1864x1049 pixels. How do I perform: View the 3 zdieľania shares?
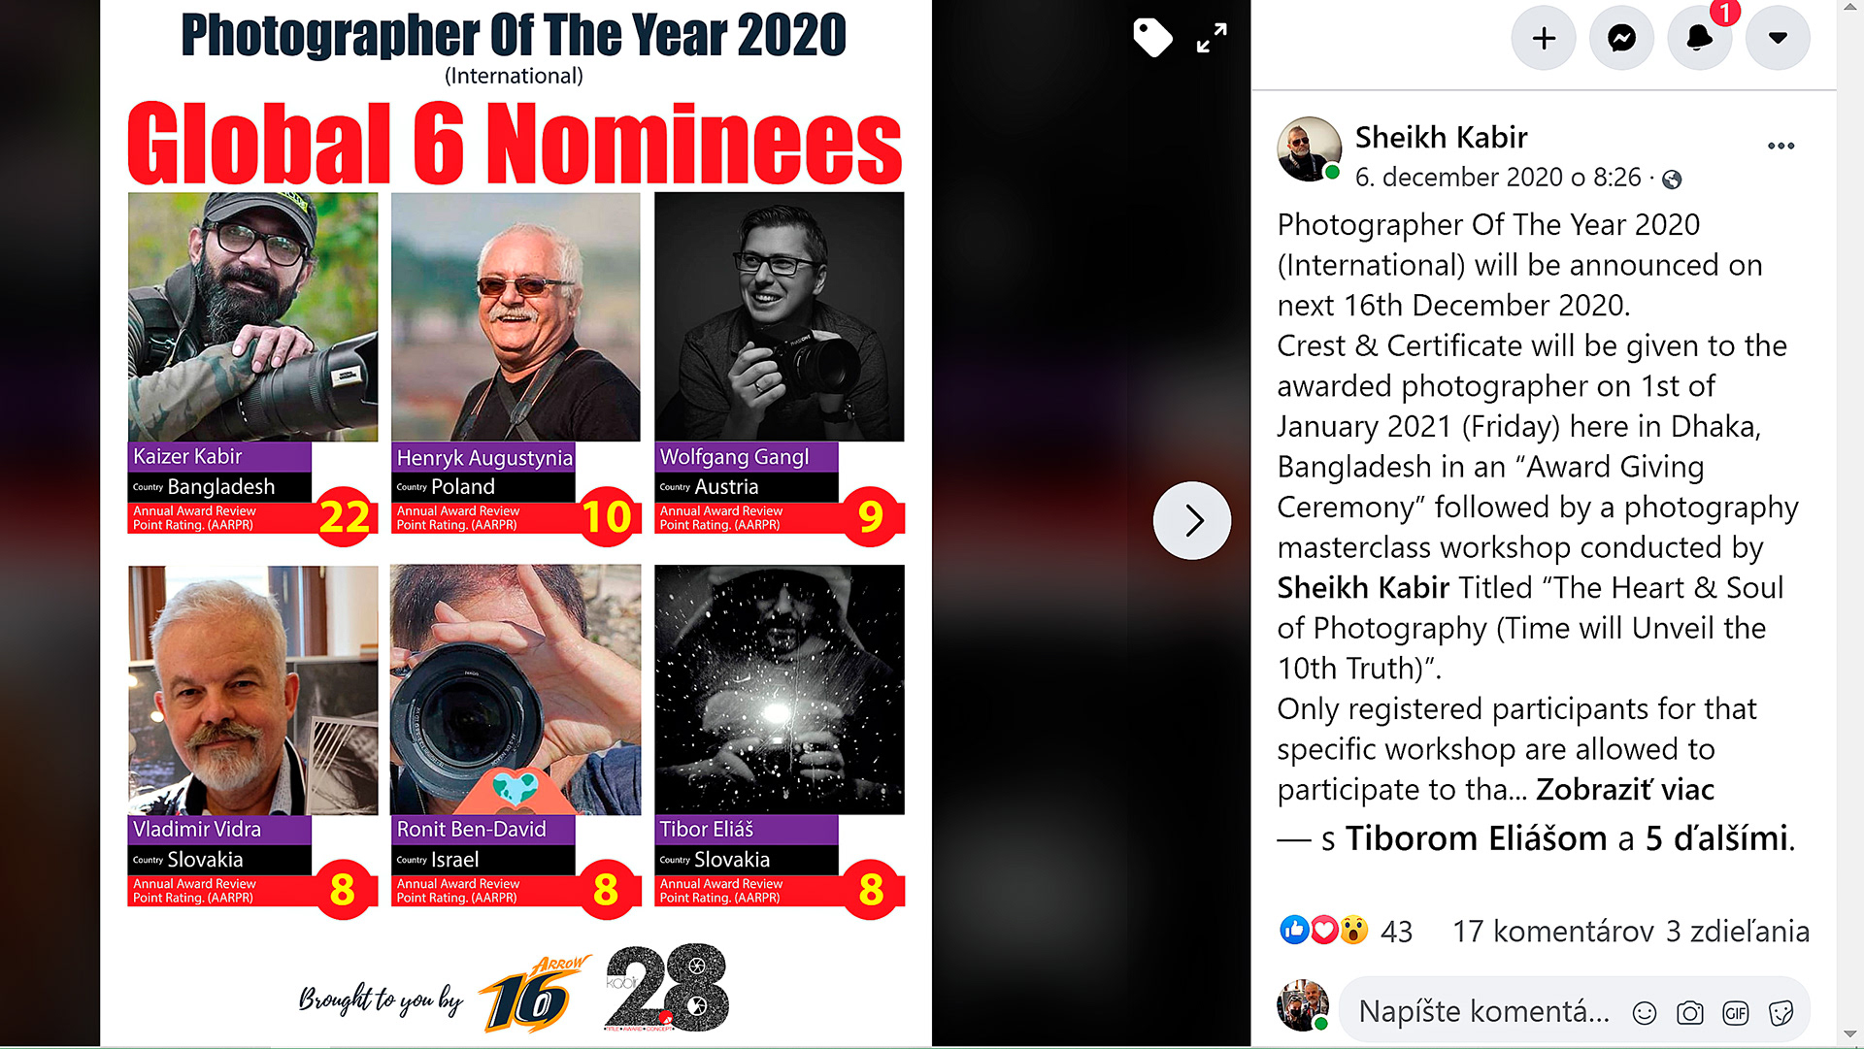click(x=1738, y=932)
